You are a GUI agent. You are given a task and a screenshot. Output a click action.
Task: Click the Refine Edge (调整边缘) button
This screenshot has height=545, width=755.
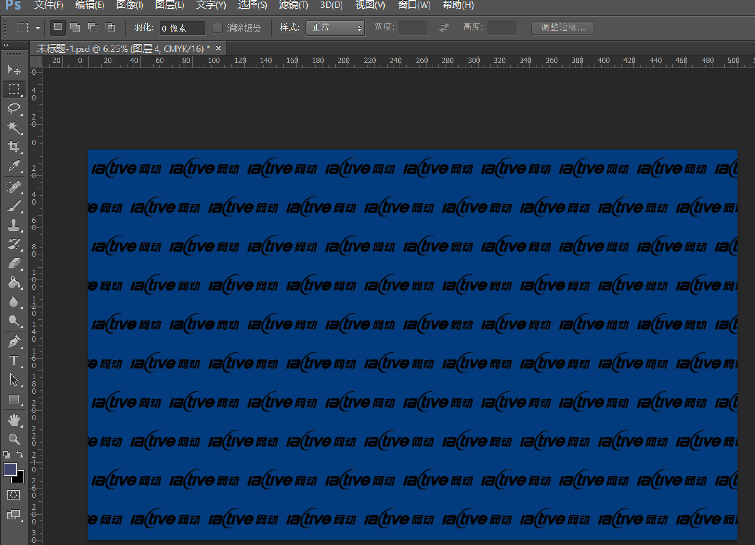click(x=563, y=28)
